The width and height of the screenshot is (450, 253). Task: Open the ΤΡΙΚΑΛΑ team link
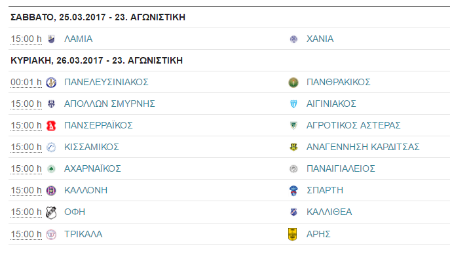(83, 234)
